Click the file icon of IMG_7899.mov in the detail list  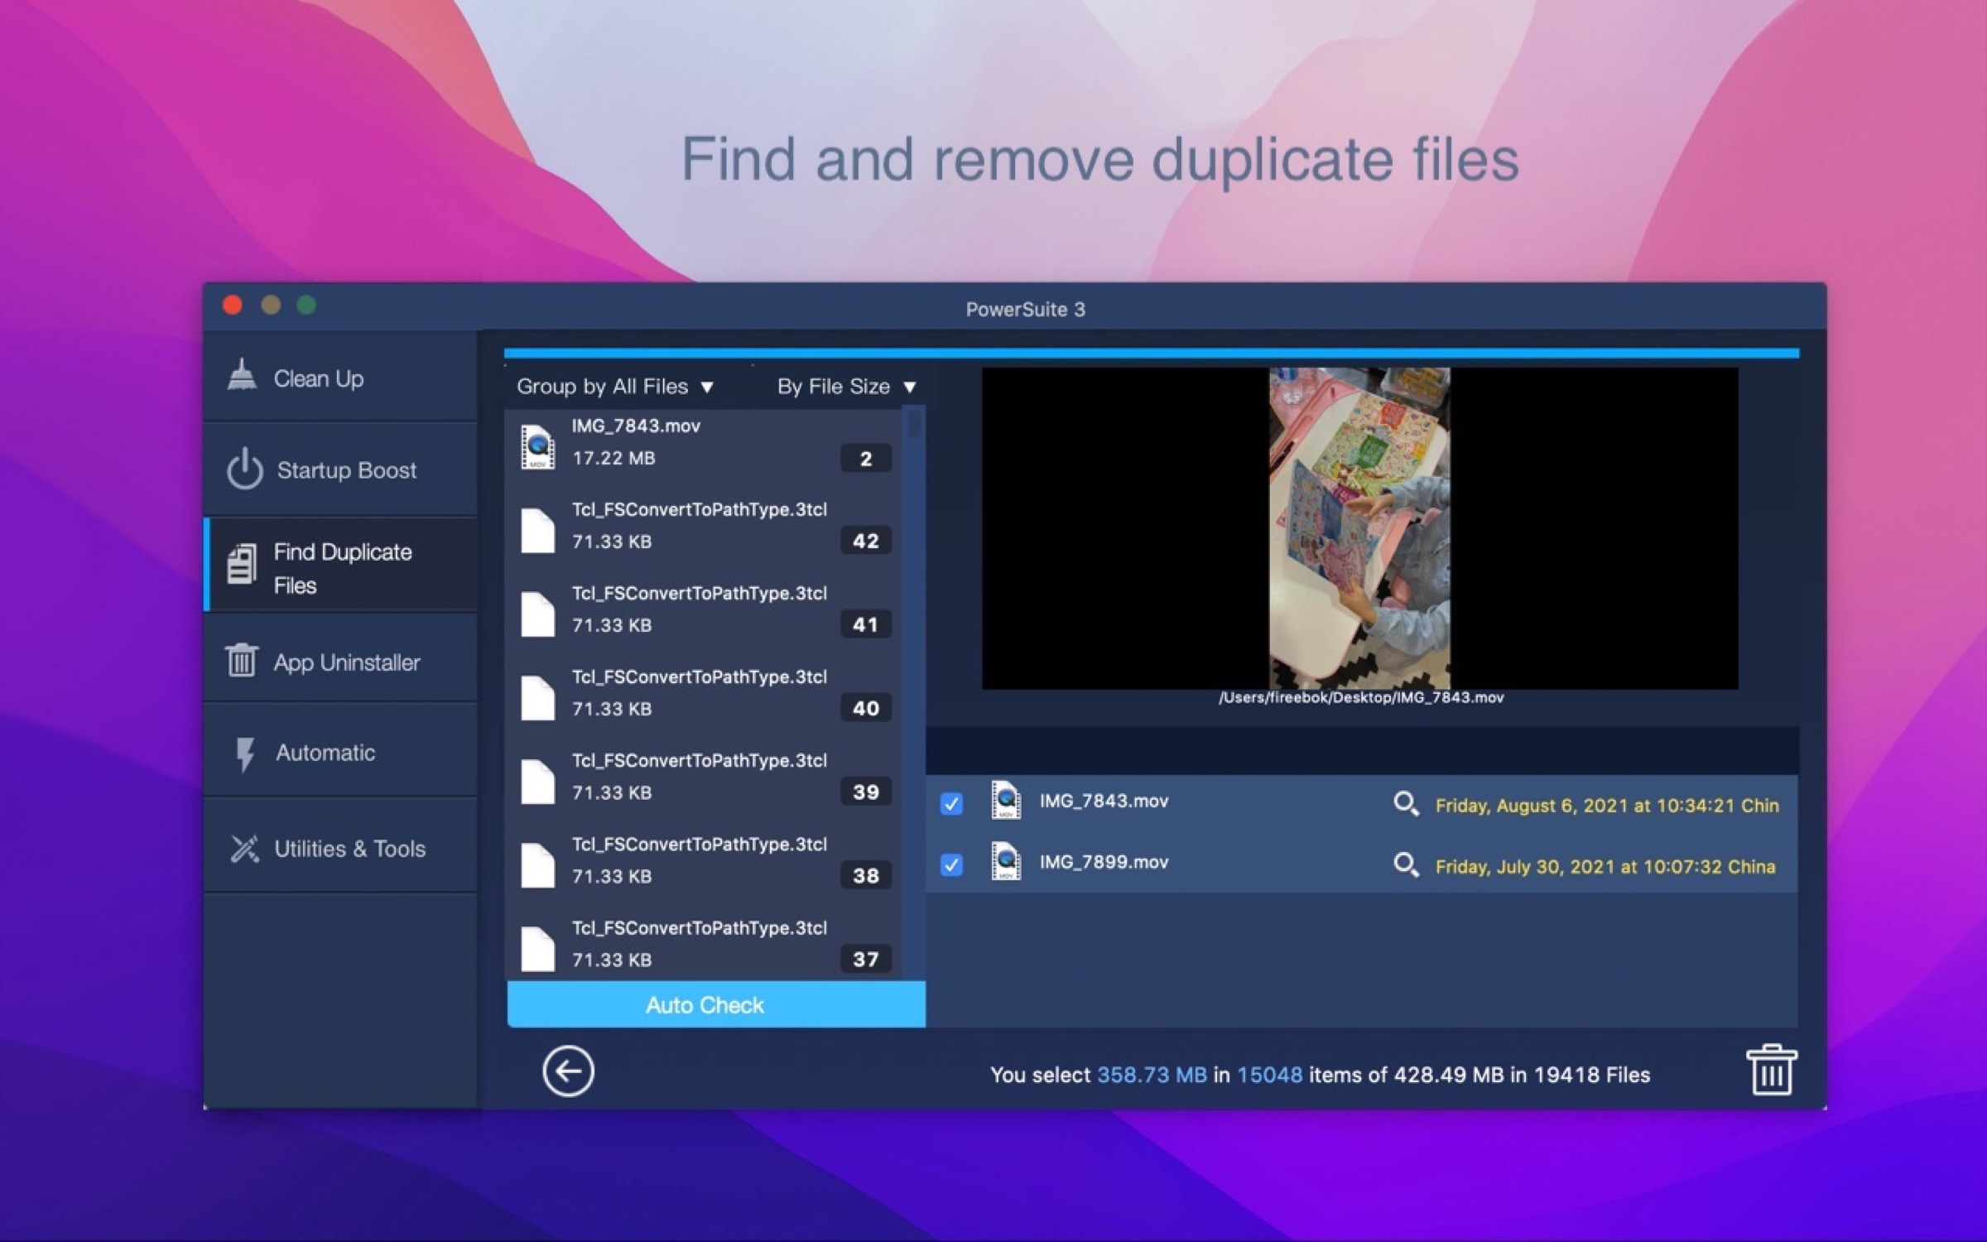point(1006,862)
